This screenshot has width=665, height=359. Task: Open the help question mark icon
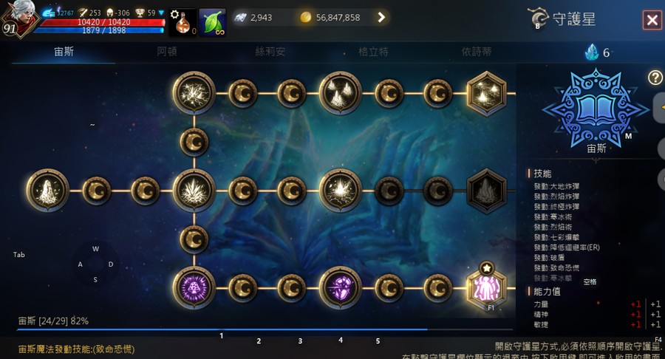[x=655, y=78]
